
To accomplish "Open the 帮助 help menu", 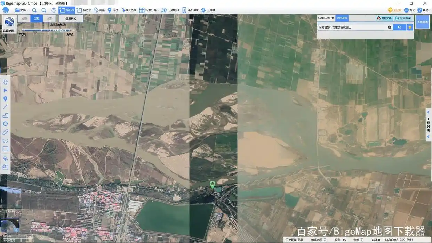I will [423, 10].
